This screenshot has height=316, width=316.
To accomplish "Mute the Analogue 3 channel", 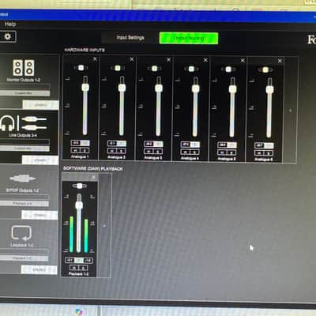I will 149,152.
